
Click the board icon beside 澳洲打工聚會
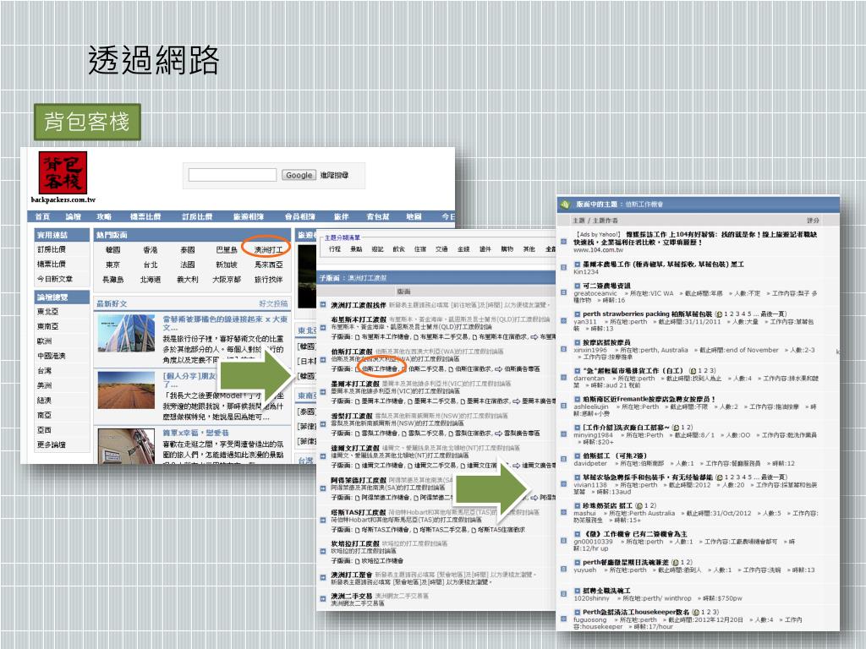323,577
